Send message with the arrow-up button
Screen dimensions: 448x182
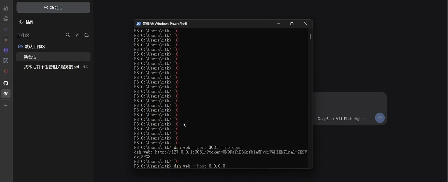click(x=380, y=118)
